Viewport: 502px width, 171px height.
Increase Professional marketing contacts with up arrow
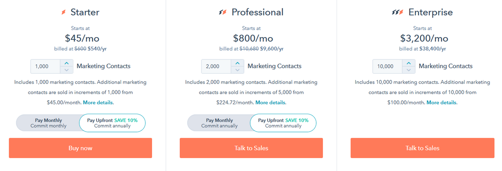coord(237,63)
